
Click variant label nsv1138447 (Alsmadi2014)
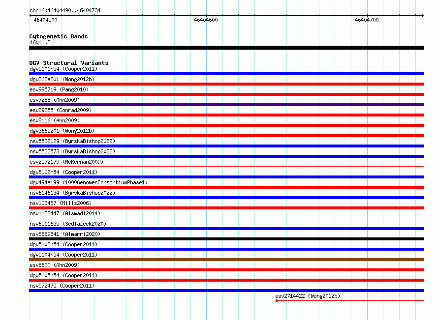tap(65, 213)
